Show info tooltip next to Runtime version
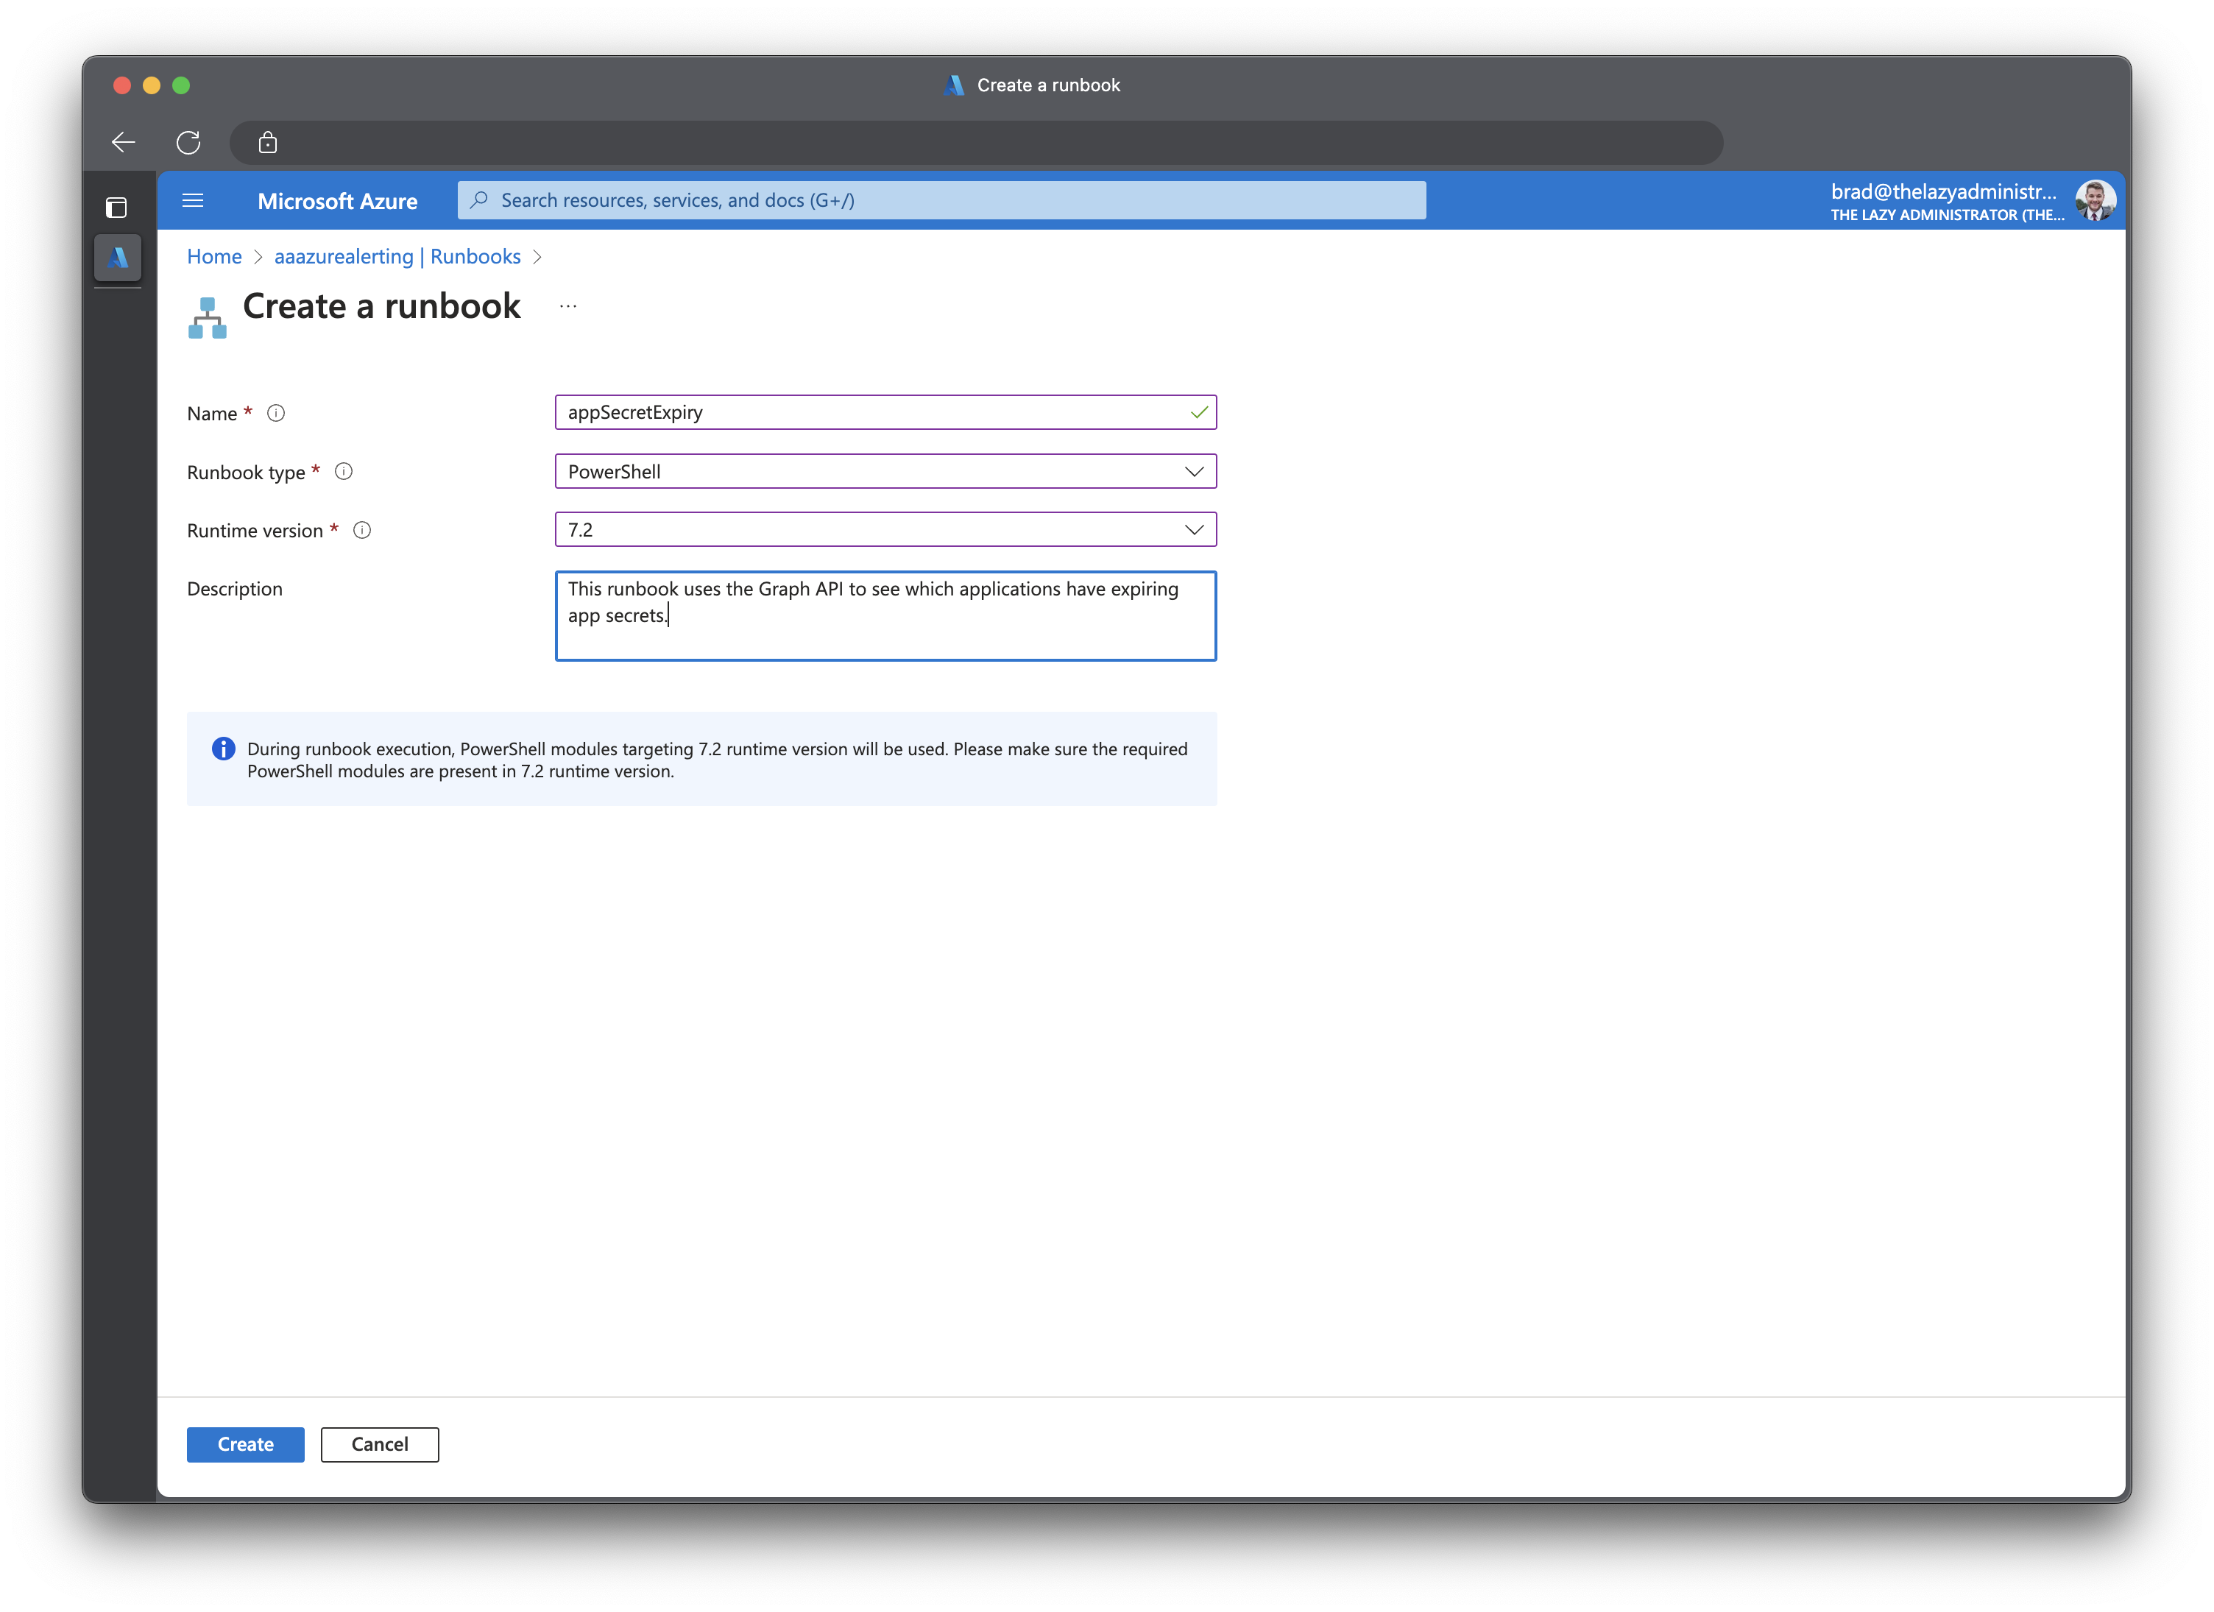 click(362, 530)
